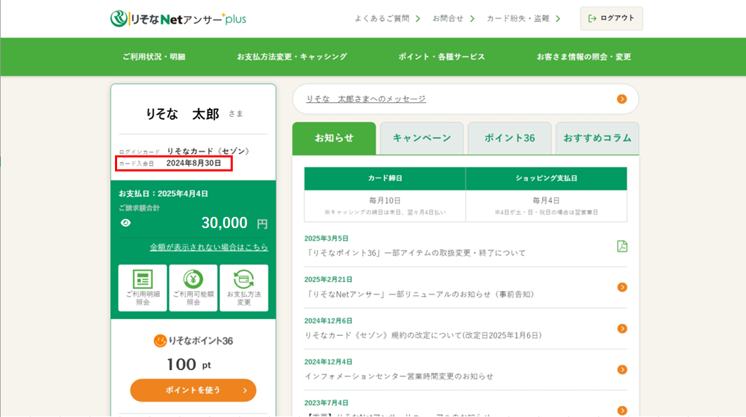Click the 30,000 円 billing amount
746x417 pixels.
coord(235,222)
